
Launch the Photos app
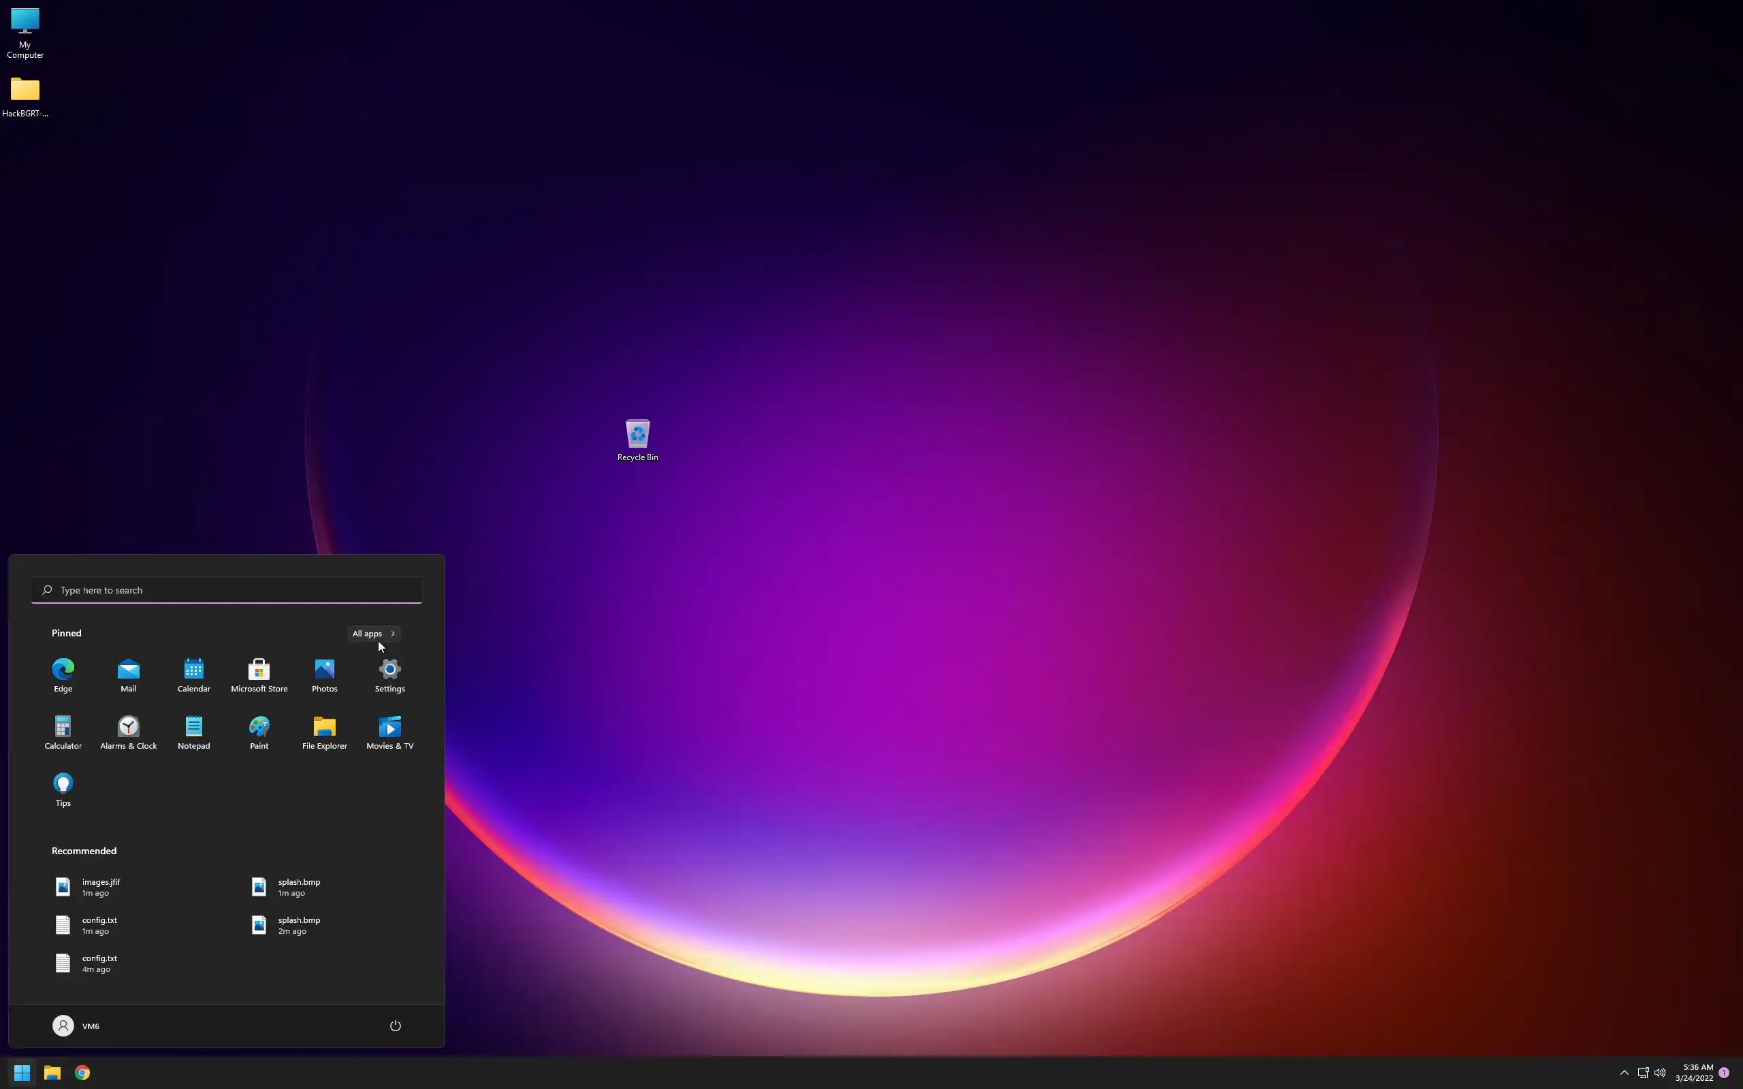point(324,675)
